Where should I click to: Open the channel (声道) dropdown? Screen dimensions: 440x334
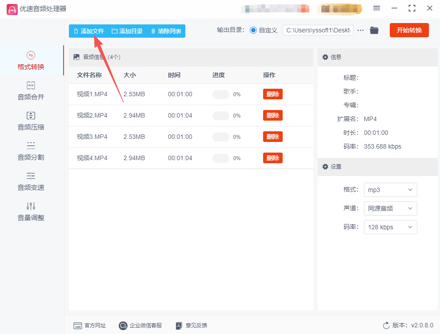tap(390, 208)
